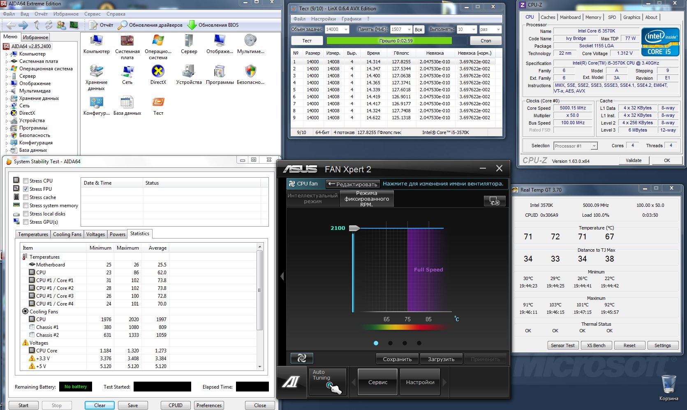The image size is (687, 410).
Task: Click the left collapse arrow on FAN Xpert panel
Action: pyautogui.click(x=282, y=276)
